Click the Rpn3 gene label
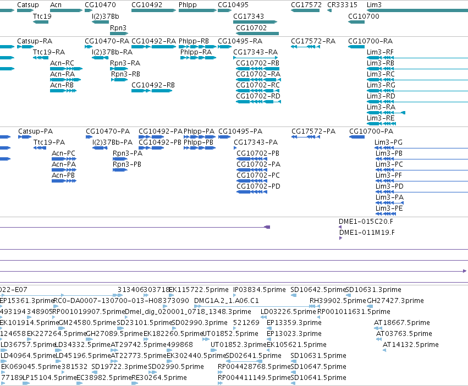 point(118,27)
